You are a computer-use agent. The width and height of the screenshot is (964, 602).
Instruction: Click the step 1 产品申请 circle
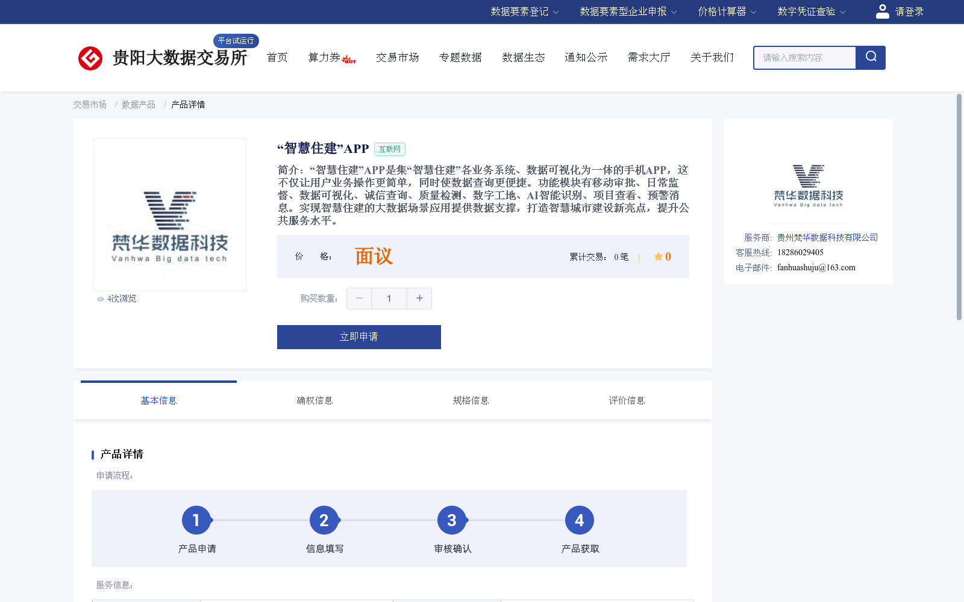click(196, 520)
